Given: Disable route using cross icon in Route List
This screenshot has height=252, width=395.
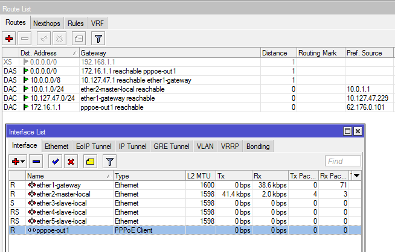Looking at the screenshot, I should pos(59,39).
